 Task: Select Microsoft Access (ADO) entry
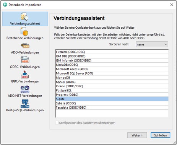click(112, 69)
